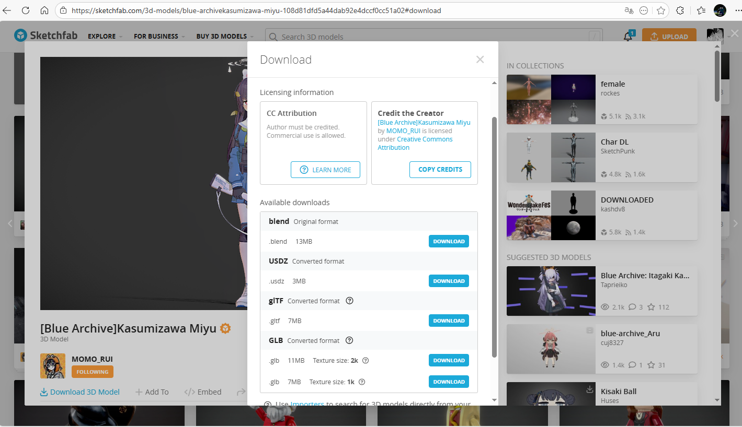Screen dimensions: 742x427
Task: Close the model overlay with top-right X
Action: [735, 33]
